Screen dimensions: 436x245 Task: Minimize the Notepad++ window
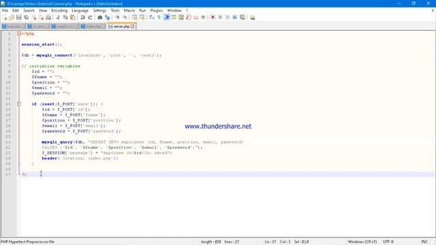coord(399,3)
